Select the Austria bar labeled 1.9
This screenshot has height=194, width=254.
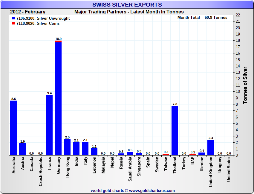click(x=22, y=149)
